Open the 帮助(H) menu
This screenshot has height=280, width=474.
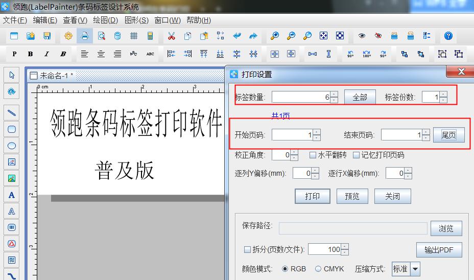(x=199, y=20)
